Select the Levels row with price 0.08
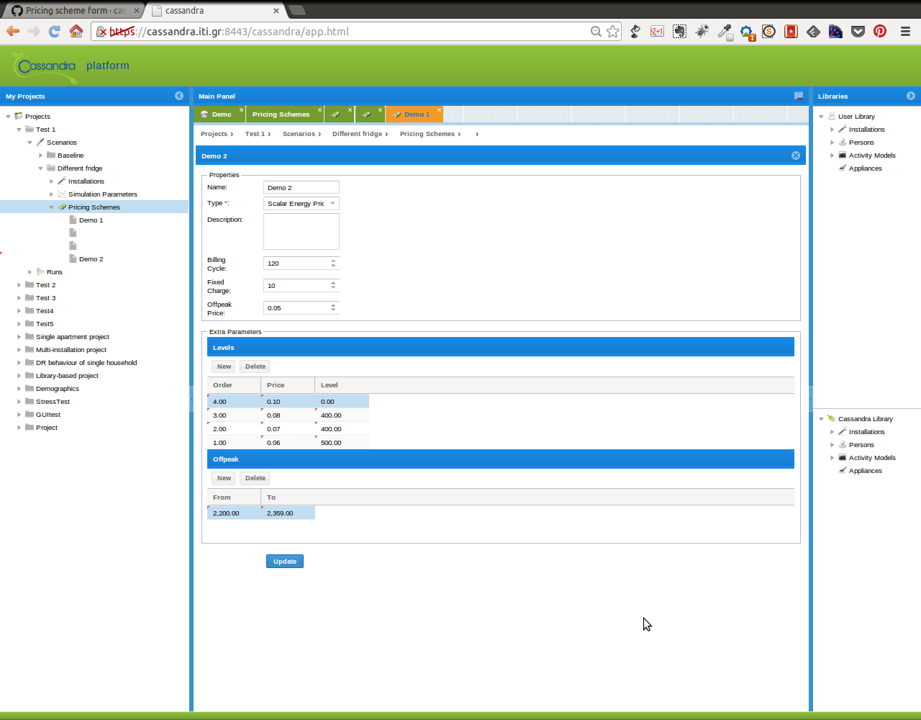 [x=288, y=415]
